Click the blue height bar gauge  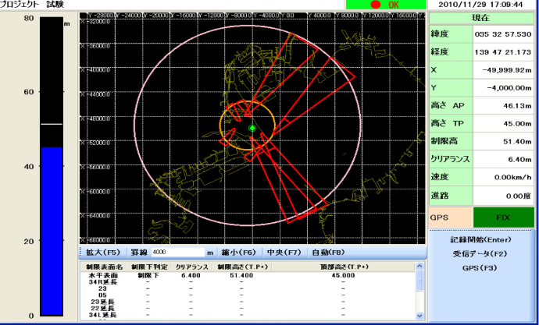52,231
